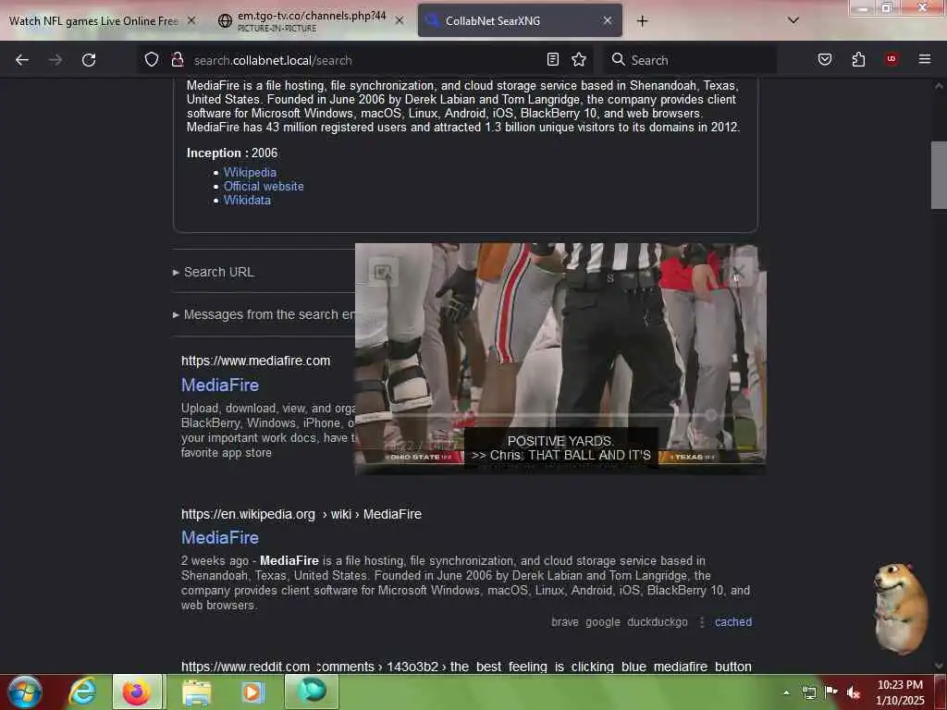
Task: Click the muted volume tray icon
Action: click(x=853, y=692)
